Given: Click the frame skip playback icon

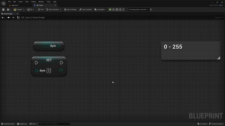Looking at the screenshot, I should click(x=114, y=9).
